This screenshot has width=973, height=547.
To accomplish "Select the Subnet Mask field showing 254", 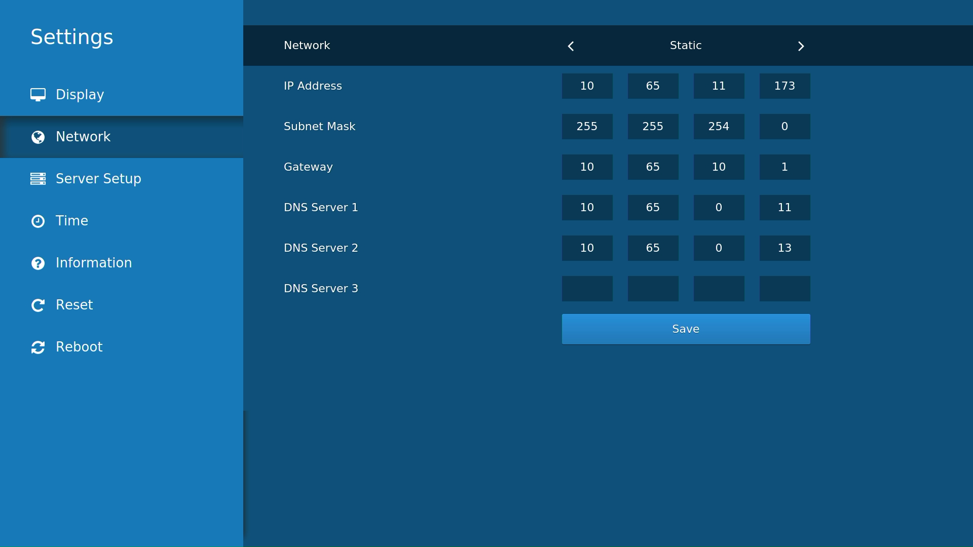I will coord(719,127).
